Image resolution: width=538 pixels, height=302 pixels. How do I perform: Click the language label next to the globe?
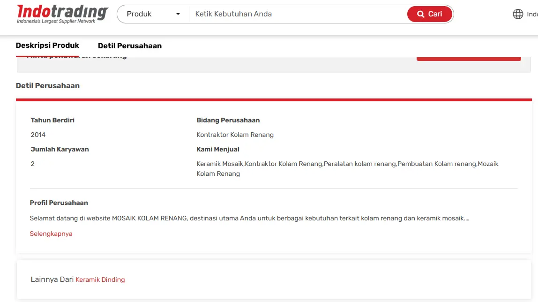point(532,14)
